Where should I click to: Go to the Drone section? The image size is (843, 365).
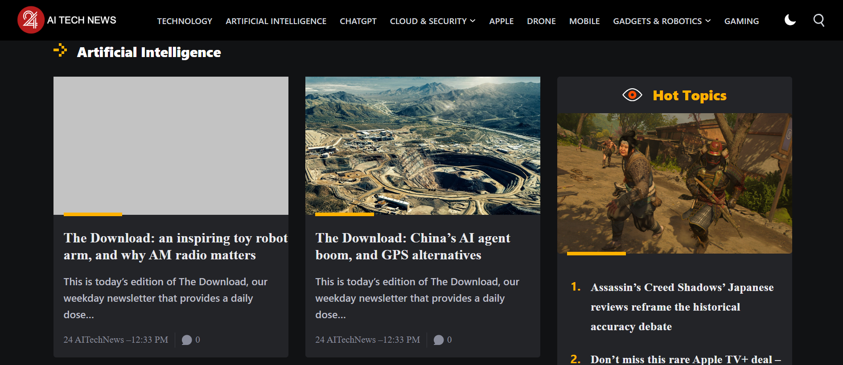click(x=541, y=21)
